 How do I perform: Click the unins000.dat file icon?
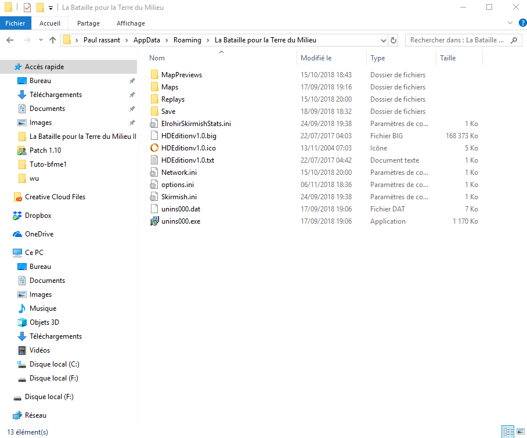coord(154,209)
